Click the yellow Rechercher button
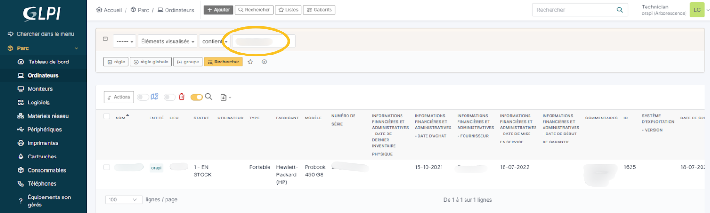Image resolution: width=710 pixels, height=213 pixels. (223, 62)
